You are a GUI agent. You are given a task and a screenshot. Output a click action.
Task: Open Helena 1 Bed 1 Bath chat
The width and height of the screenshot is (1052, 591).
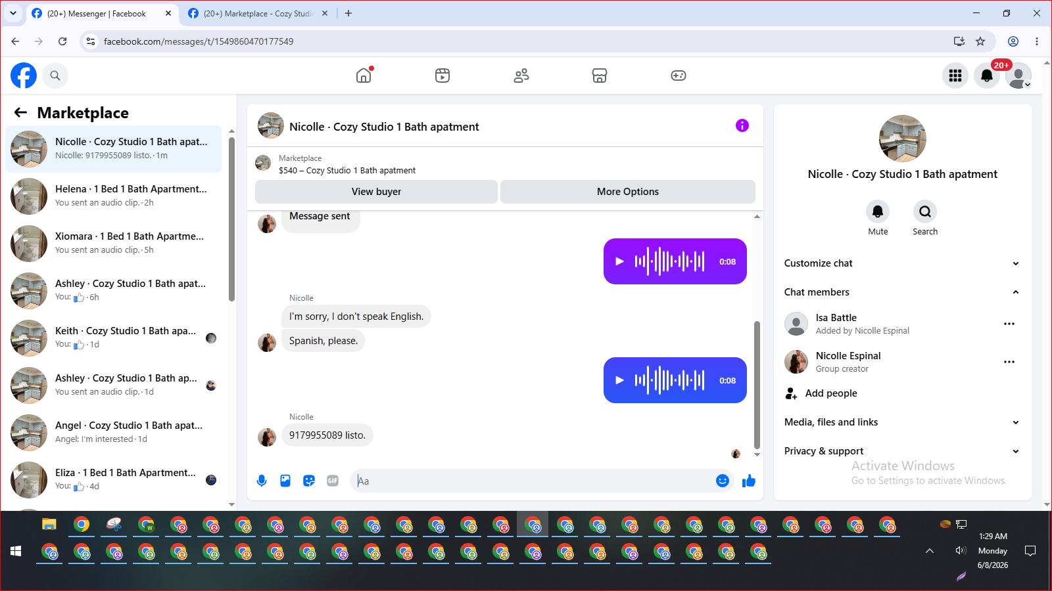coord(114,196)
